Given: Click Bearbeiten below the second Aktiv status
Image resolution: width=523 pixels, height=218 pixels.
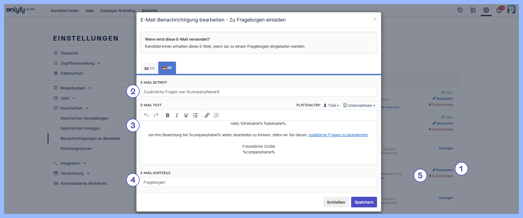Looking at the screenshot, I should 443,123.
